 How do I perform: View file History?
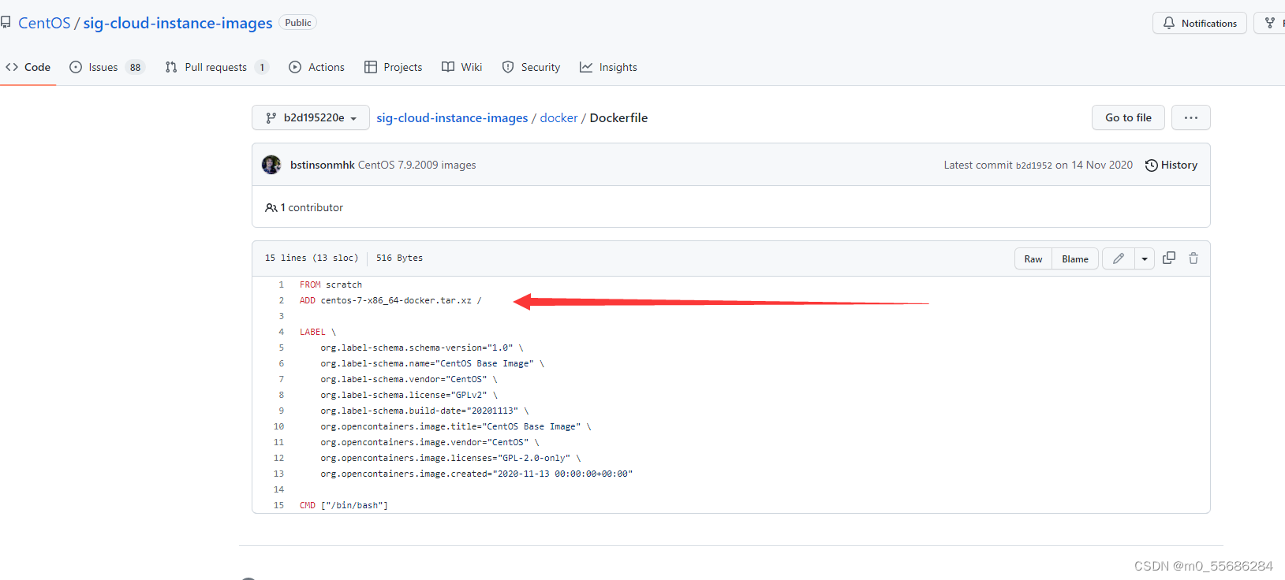[1171, 165]
